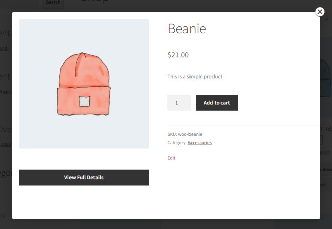Click the Beanie product title
The width and height of the screenshot is (332, 229).
186,29
